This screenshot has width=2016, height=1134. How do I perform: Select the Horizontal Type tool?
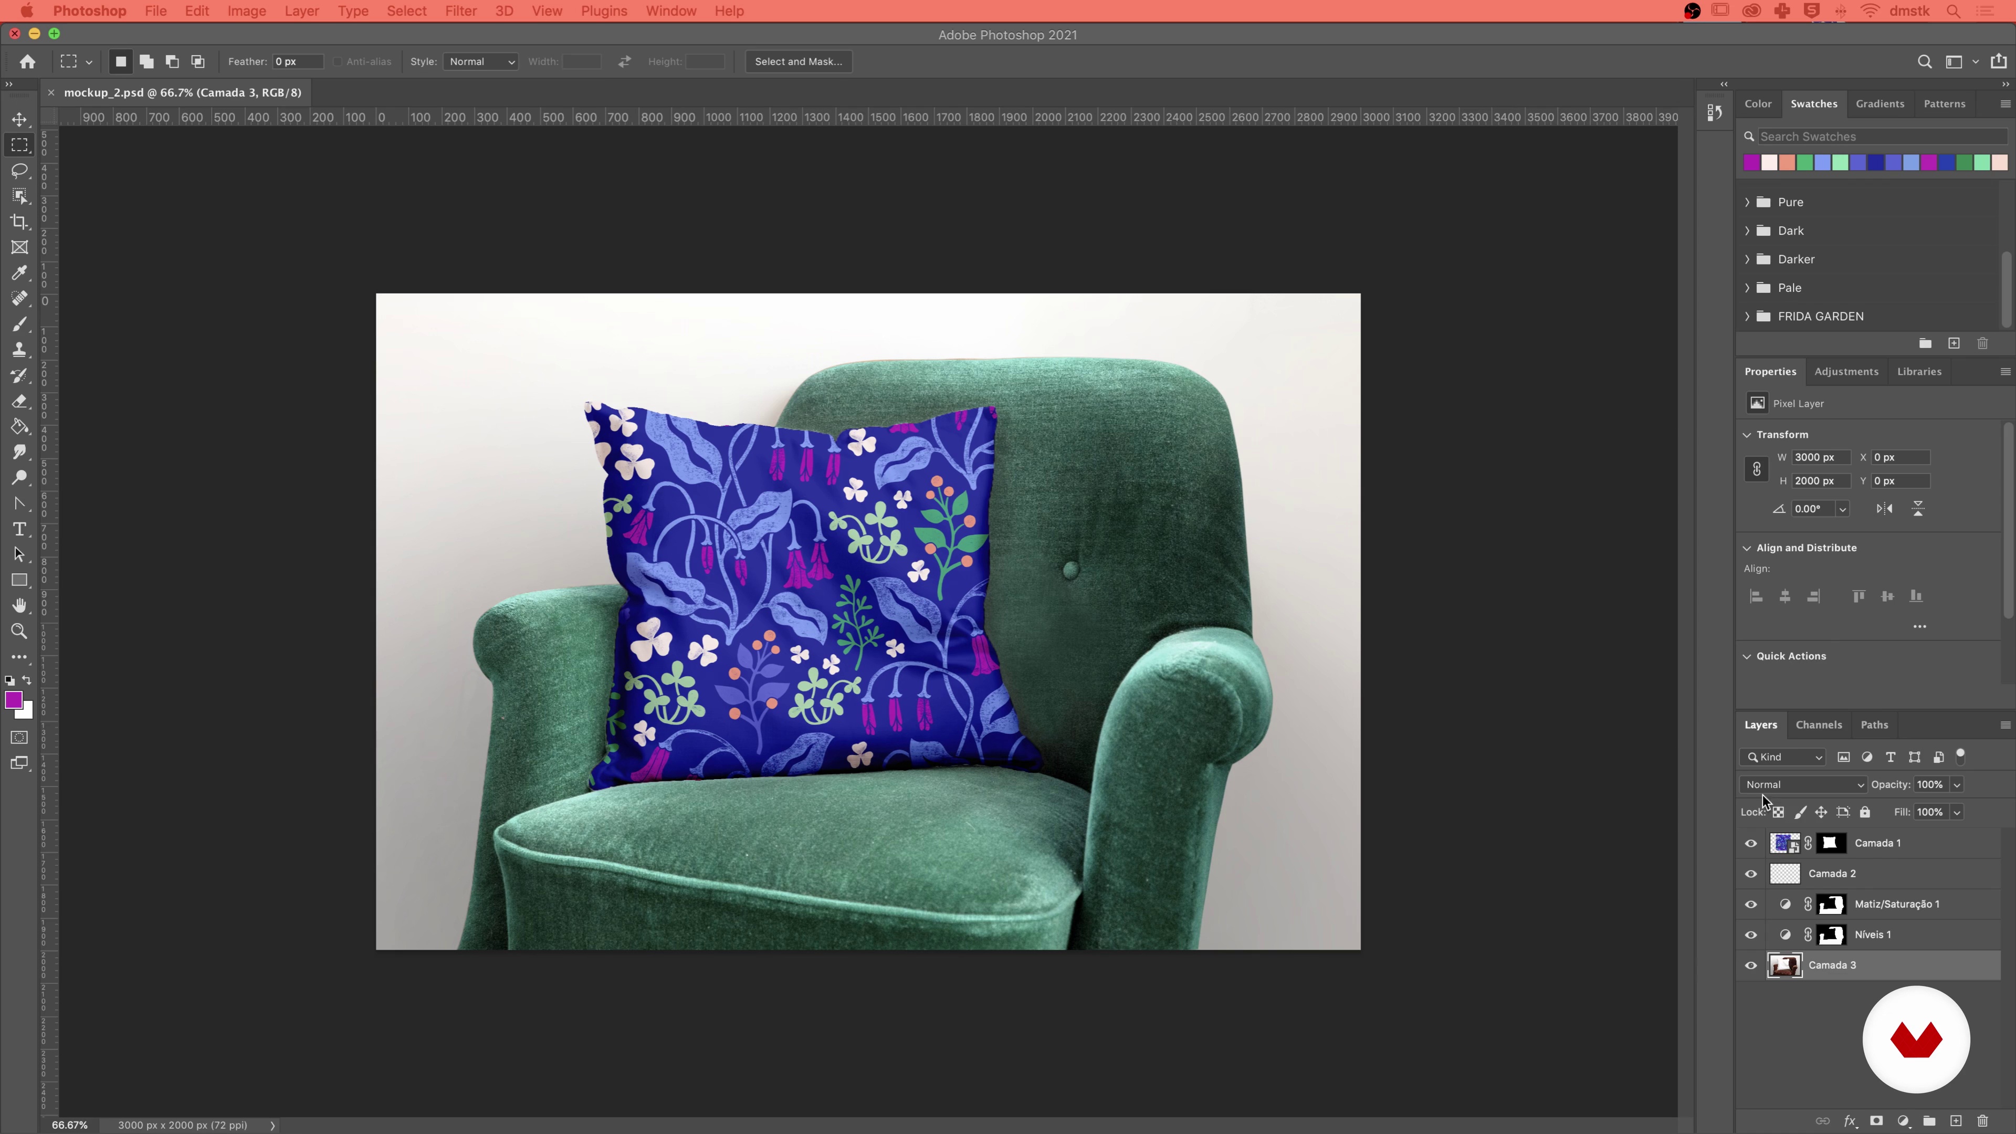click(19, 530)
